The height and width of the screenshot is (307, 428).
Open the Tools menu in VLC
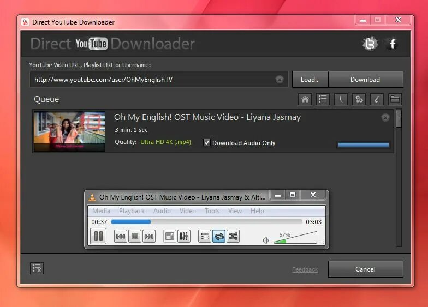[x=212, y=210]
